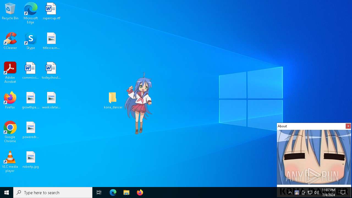The image size is (352, 198).
Task: Open the volume speaker tray icon
Action: point(317,193)
